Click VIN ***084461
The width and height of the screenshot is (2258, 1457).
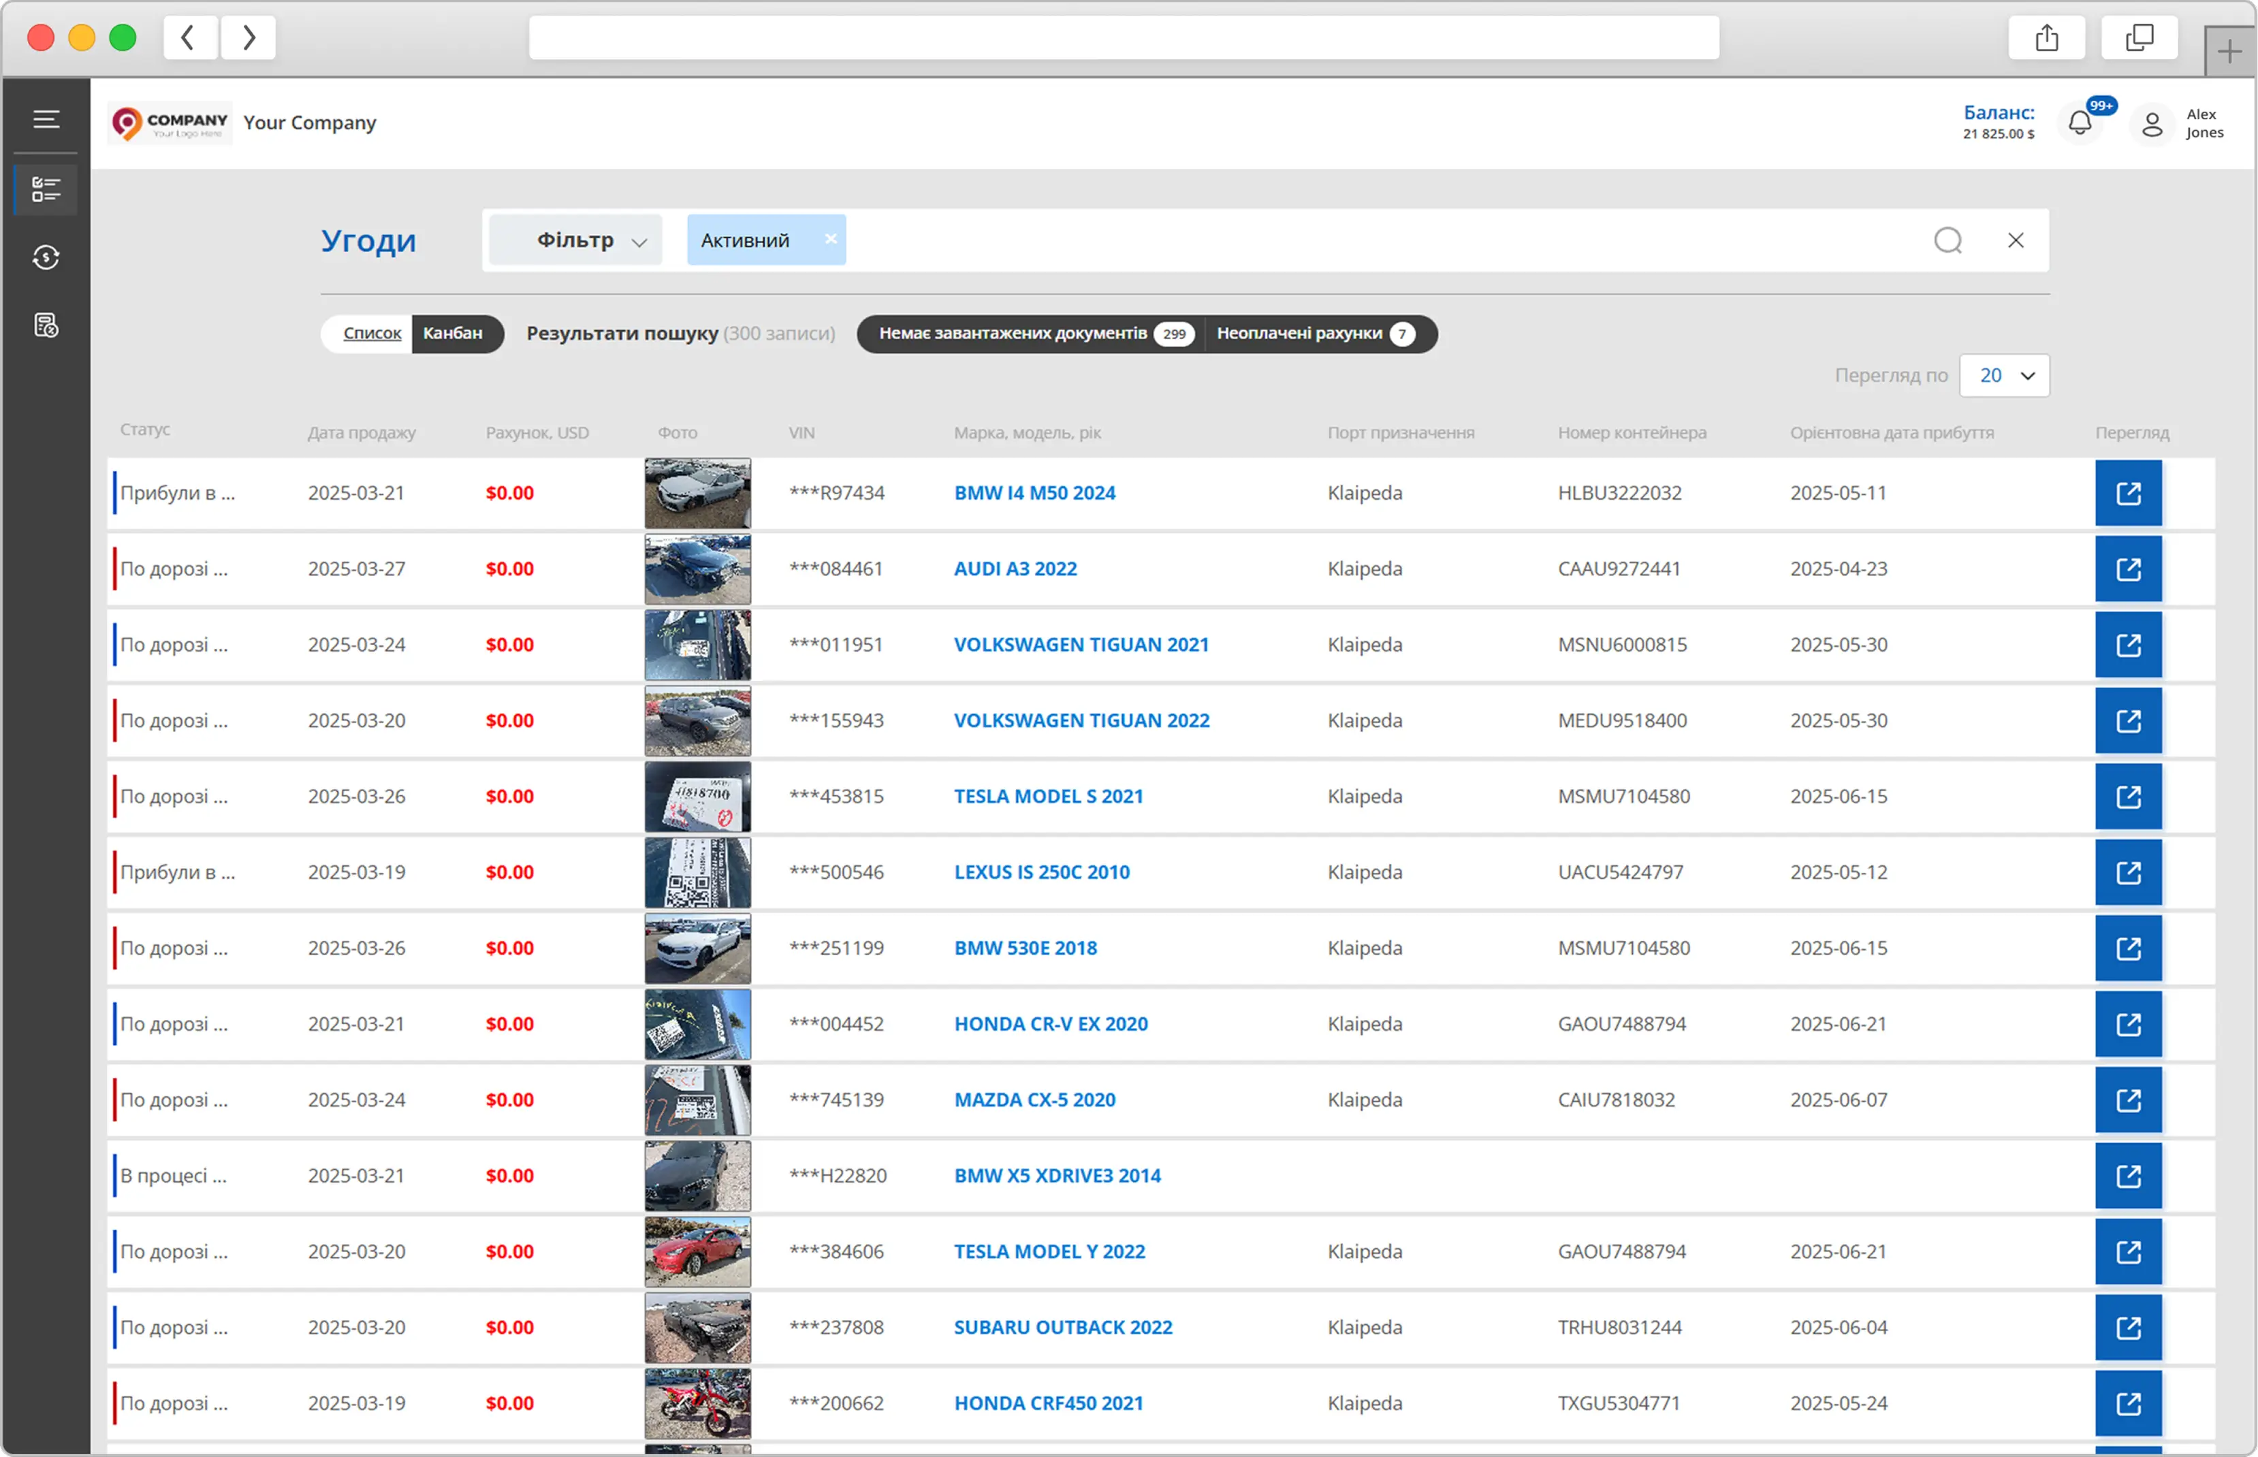click(x=836, y=569)
